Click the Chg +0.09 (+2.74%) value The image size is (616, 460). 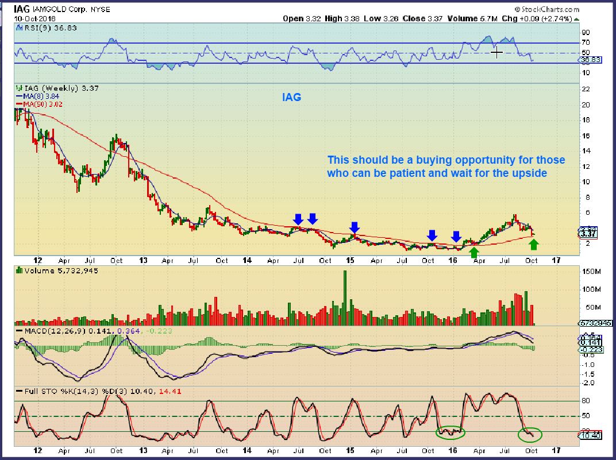coord(537,18)
